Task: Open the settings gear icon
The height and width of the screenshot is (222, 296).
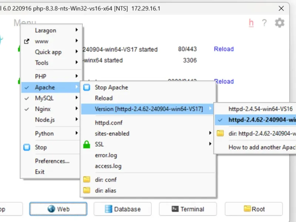Action: [279, 23]
